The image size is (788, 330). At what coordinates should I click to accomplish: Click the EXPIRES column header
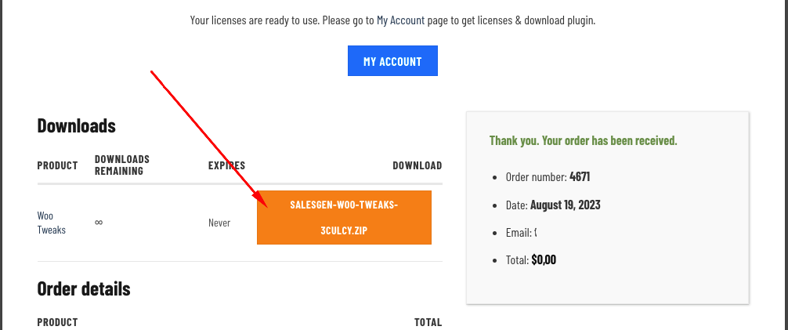coord(226,165)
